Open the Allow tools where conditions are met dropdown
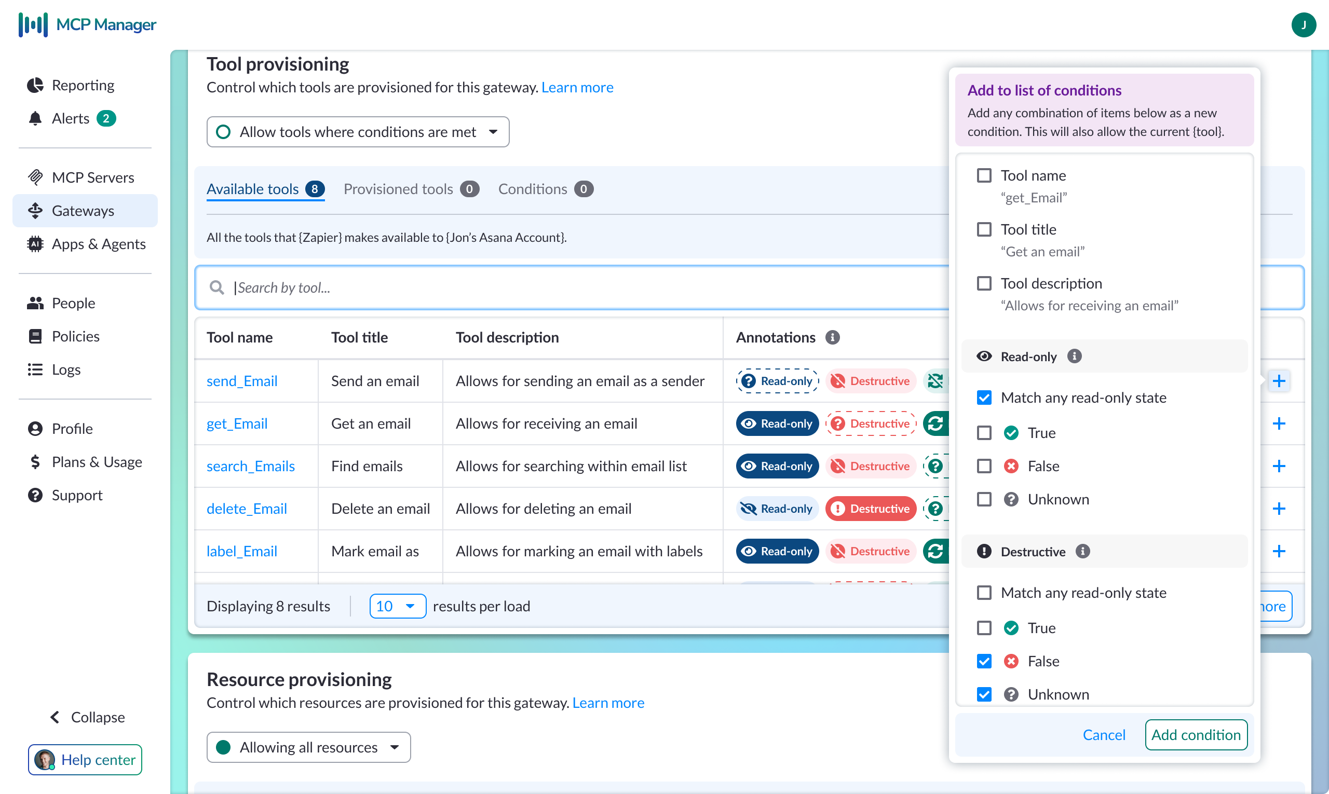Viewport: 1329px width, 794px height. click(358, 132)
